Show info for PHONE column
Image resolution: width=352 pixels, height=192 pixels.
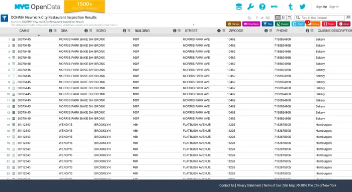[307, 31]
